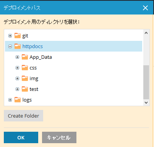
Task: Click the Create Folder button
Action: 23,116
